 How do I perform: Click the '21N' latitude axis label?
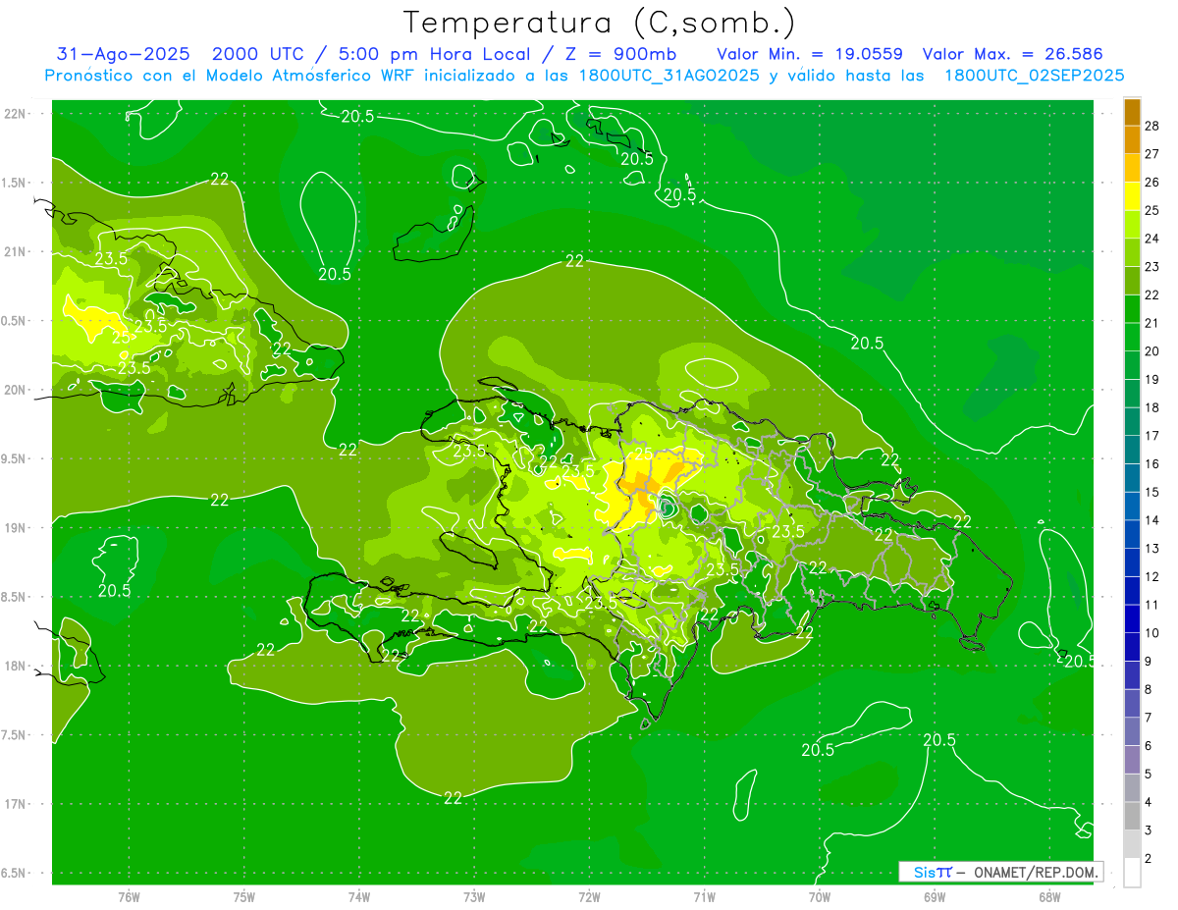15,251
